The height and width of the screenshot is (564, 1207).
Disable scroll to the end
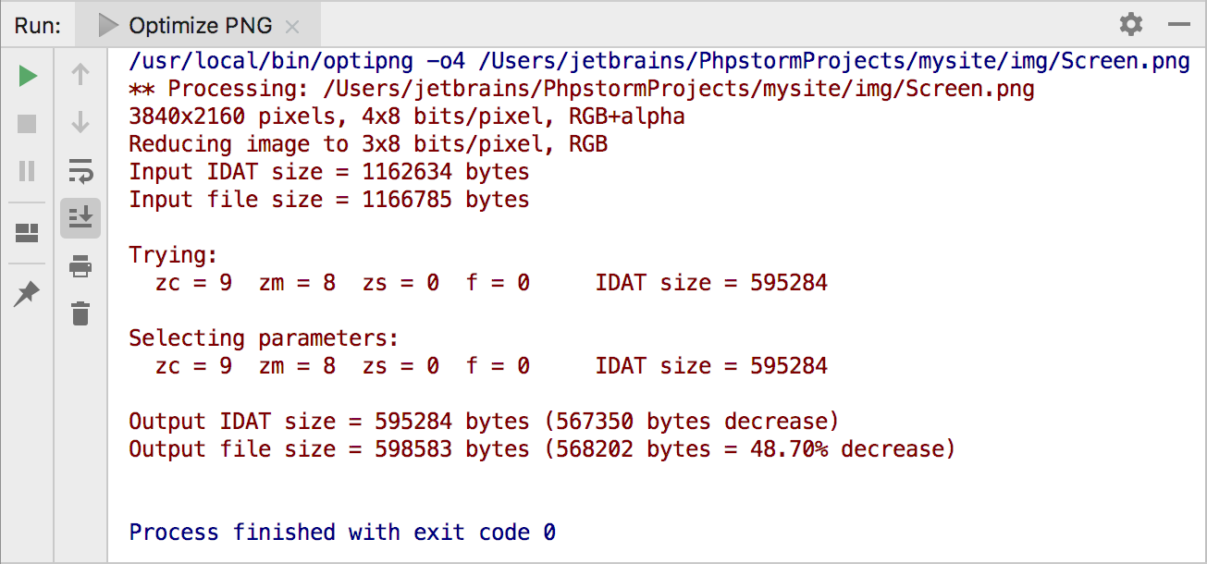pos(80,218)
